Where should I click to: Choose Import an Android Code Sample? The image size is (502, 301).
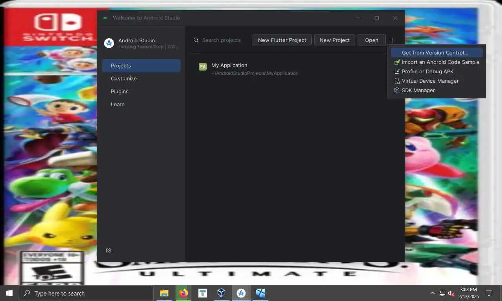[437, 62]
